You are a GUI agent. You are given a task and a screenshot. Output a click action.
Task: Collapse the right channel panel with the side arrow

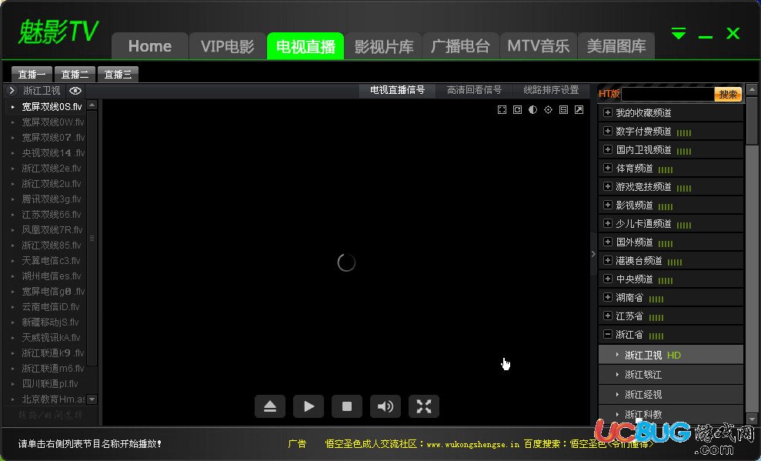(x=593, y=254)
